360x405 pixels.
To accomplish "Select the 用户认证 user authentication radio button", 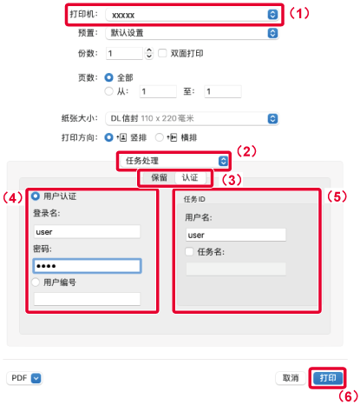I will pyautogui.click(x=36, y=196).
